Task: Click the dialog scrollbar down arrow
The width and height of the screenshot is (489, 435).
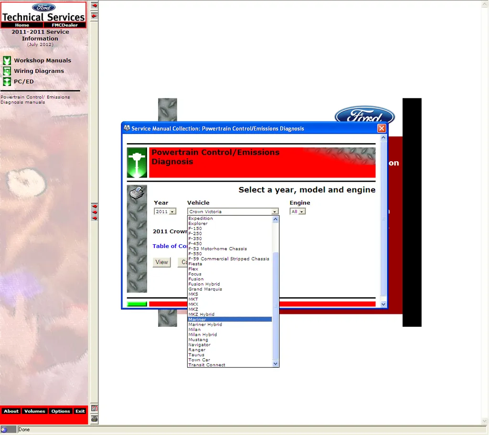Action: click(383, 304)
